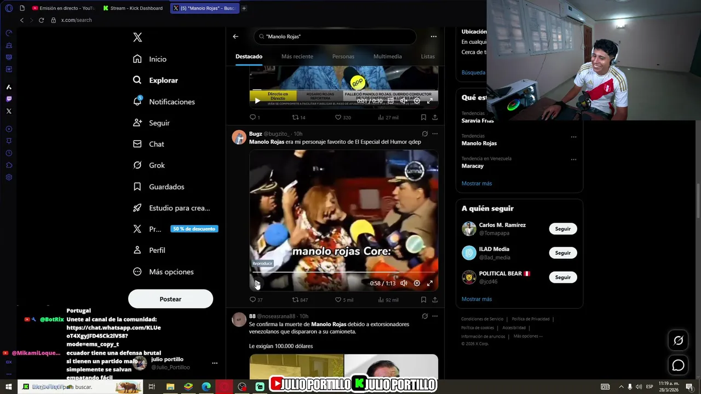Open Notificaciones in X sidebar
Image resolution: width=701 pixels, height=394 pixels.
point(164,102)
